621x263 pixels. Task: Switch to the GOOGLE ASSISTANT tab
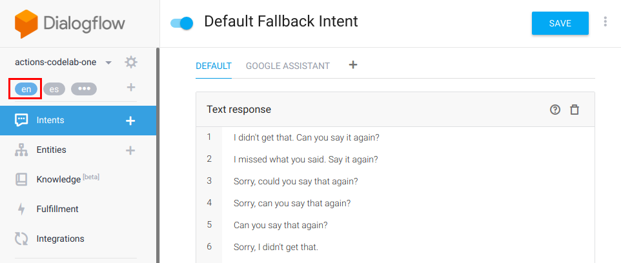tap(288, 66)
